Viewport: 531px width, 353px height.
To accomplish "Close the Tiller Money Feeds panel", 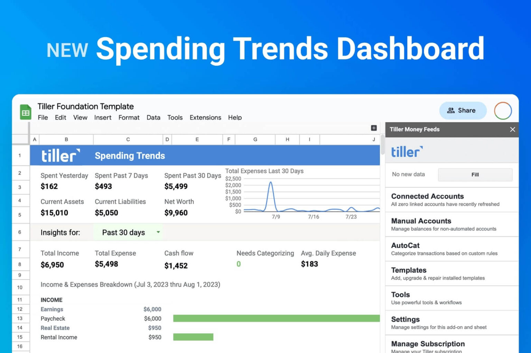I will point(512,129).
